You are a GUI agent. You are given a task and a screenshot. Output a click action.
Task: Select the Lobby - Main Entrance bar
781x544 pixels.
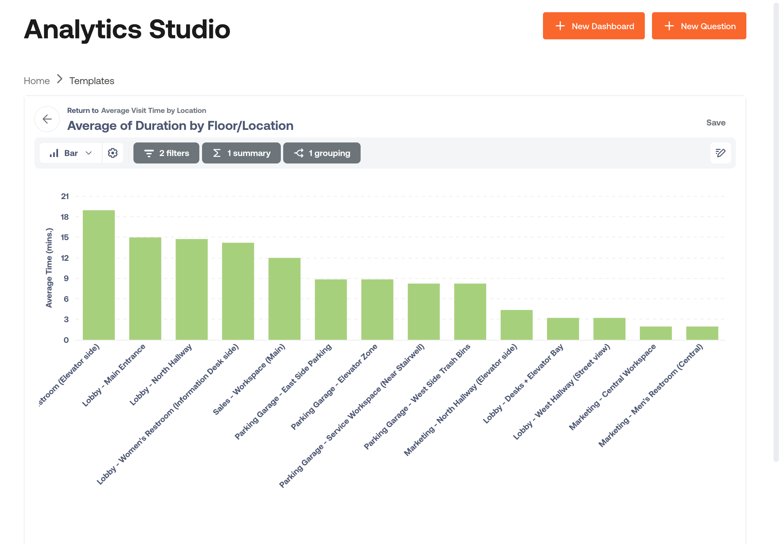coord(145,289)
